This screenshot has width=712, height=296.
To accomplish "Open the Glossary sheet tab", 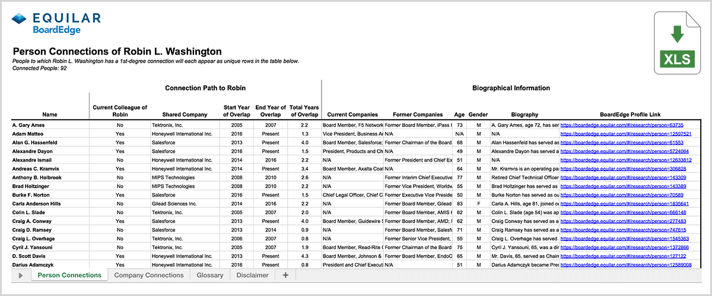I will [x=209, y=275].
